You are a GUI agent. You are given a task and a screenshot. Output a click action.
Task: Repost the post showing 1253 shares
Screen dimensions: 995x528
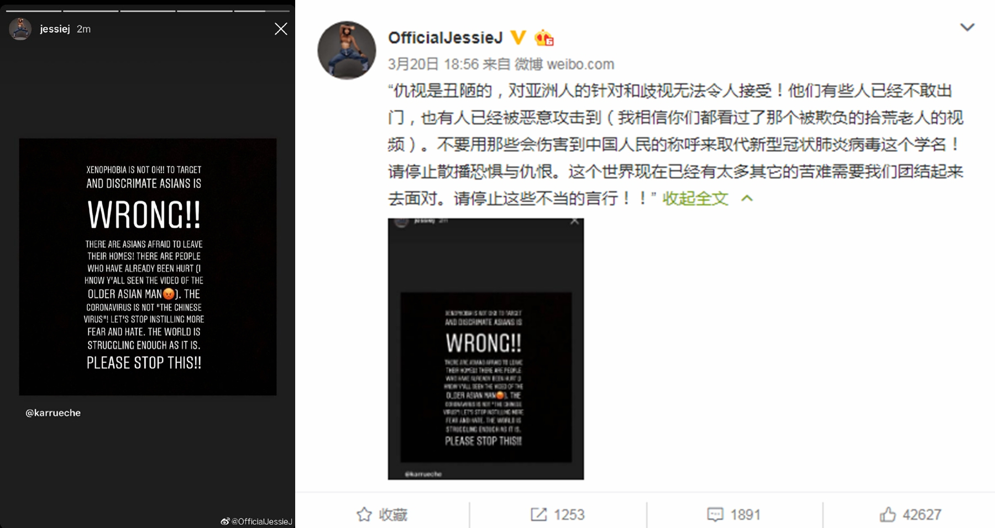[558, 515]
